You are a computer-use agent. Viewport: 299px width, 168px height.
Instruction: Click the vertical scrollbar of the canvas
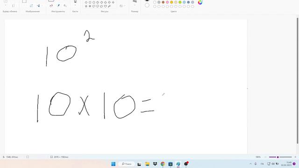297,81
